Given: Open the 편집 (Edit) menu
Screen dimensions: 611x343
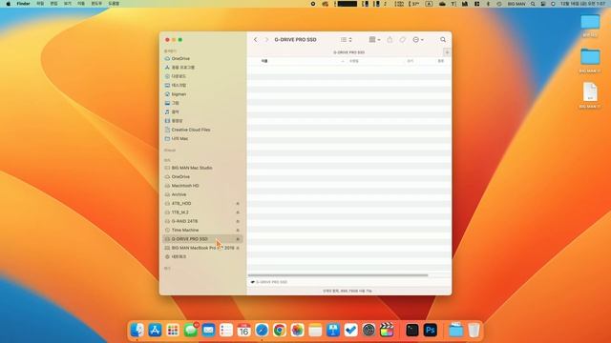Looking at the screenshot, I should (x=53, y=4).
